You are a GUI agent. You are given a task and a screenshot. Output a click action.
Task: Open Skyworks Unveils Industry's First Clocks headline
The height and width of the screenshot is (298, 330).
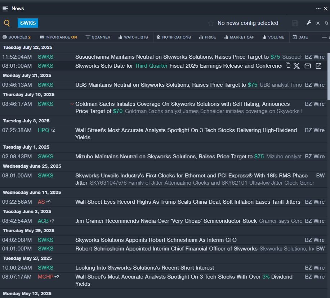[191, 179]
